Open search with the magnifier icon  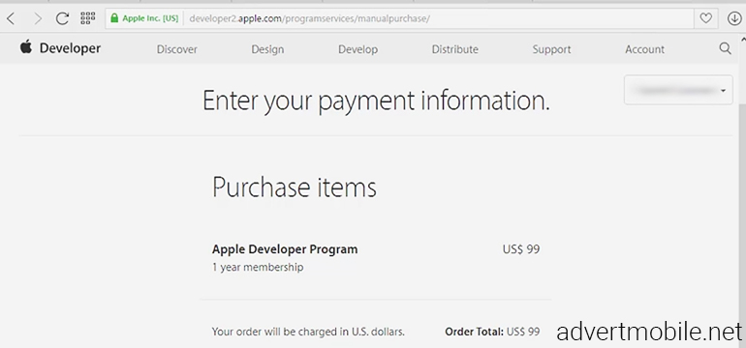[725, 48]
